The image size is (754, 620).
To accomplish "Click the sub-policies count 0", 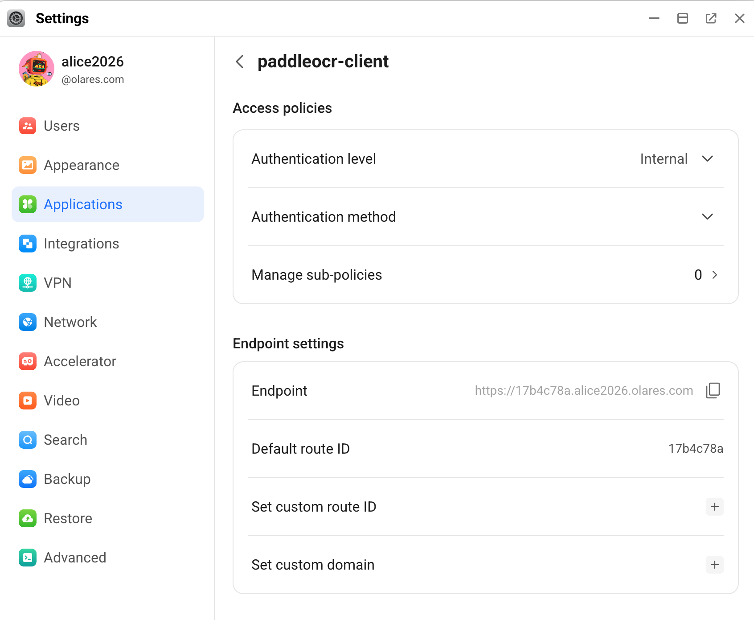I will [698, 275].
